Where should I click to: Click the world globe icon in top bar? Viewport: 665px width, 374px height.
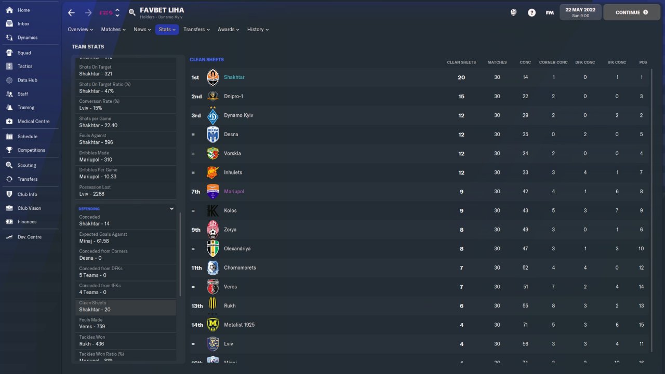[x=513, y=12]
